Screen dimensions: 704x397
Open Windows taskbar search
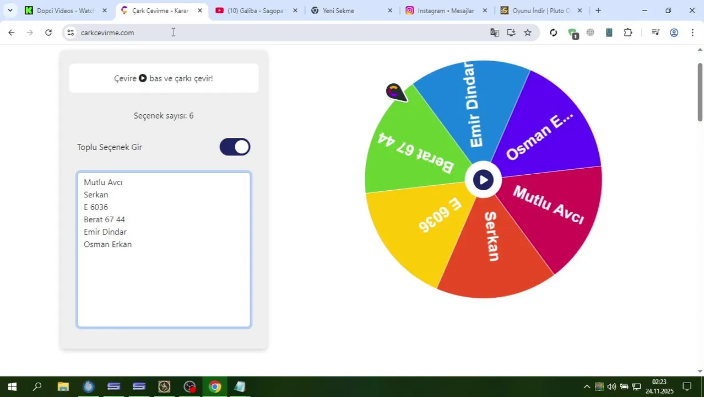(x=37, y=387)
